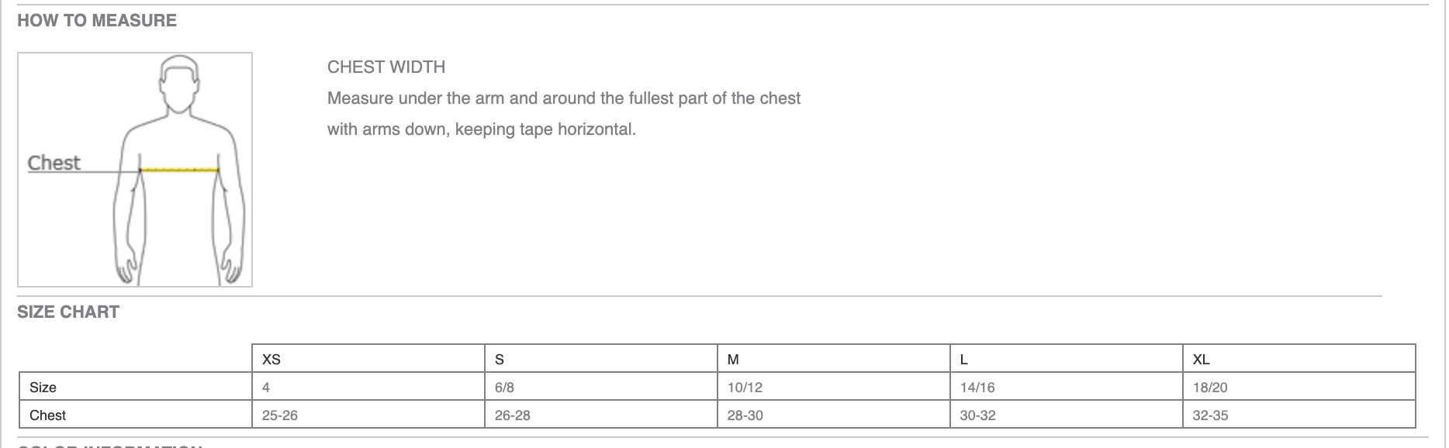Choose the L column header
Screen dimensions: 1449x448
click(x=963, y=360)
